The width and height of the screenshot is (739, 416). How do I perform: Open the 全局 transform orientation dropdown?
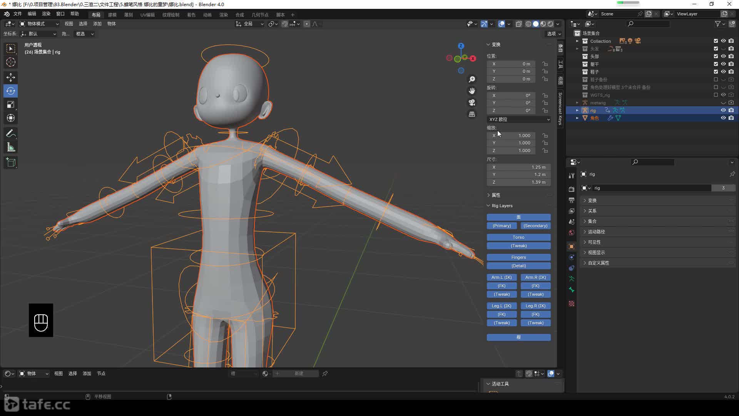(250, 24)
